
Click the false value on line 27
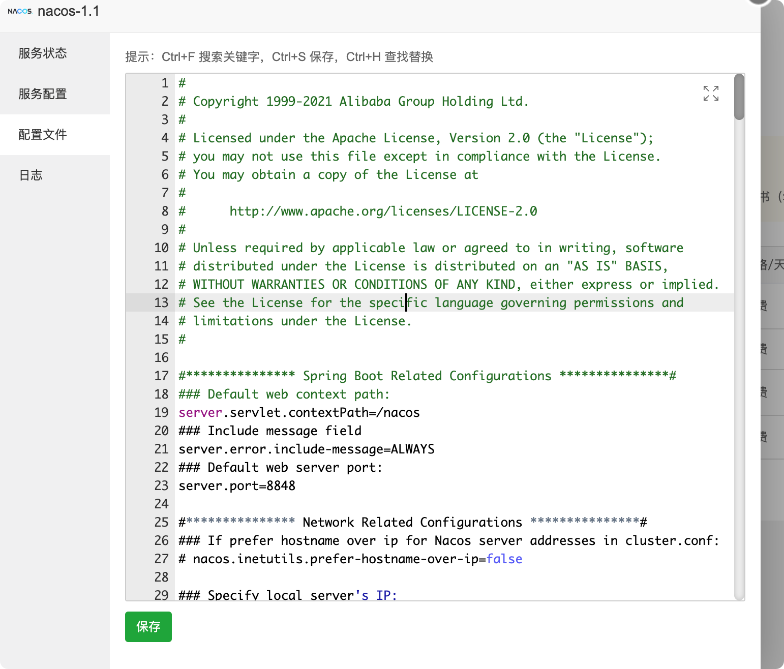coord(504,559)
